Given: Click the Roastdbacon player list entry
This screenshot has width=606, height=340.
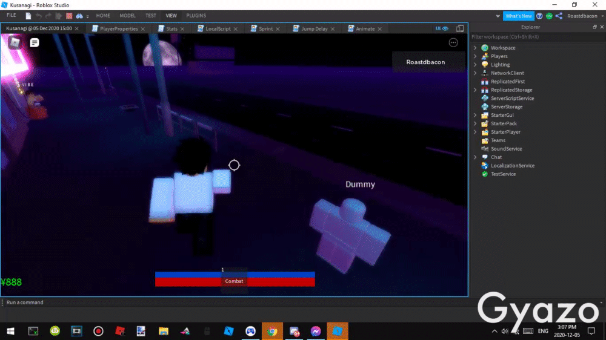Looking at the screenshot, I should (429, 62).
